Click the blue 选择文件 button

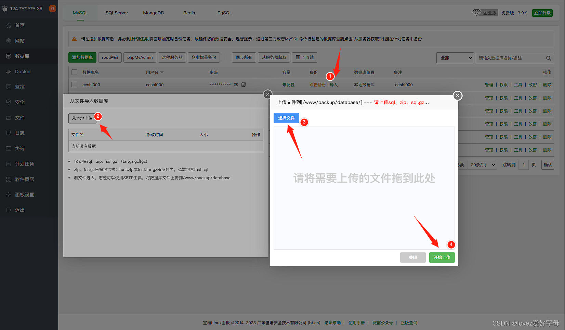(286, 118)
